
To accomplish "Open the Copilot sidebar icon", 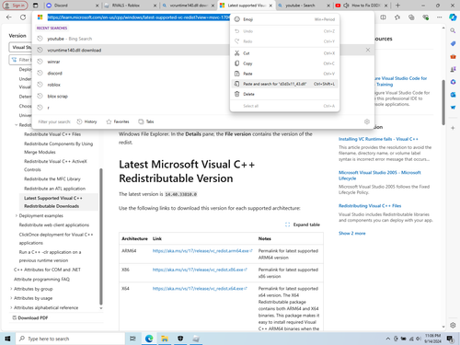I will tap(453, 17).
